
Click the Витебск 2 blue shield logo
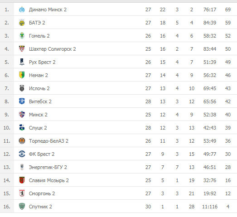coord(22,101)
